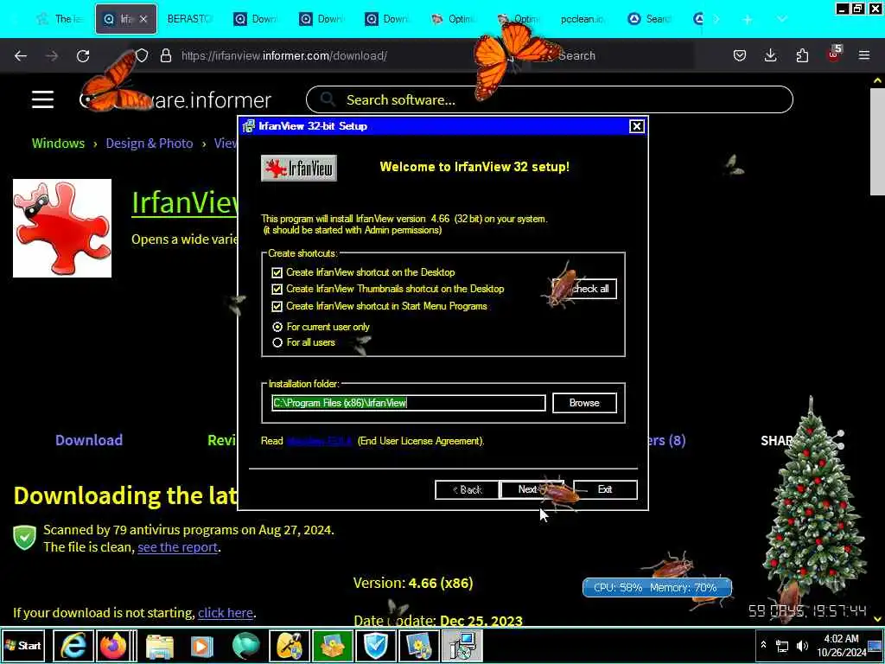The image size is (885, 664).
Task: Open the Extensions puzzle icon
Action: point(802,55)
